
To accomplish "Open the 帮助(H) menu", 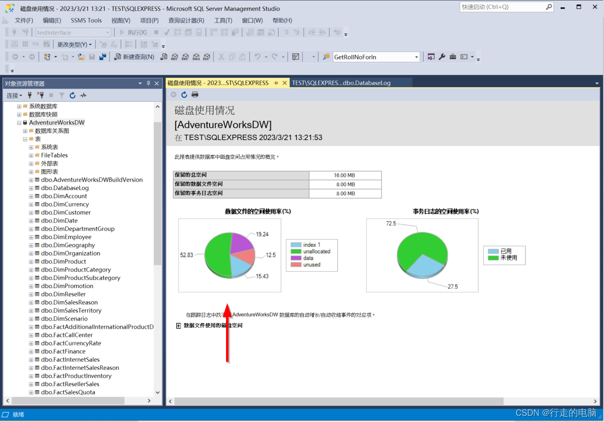I will (x=282, y=20).
